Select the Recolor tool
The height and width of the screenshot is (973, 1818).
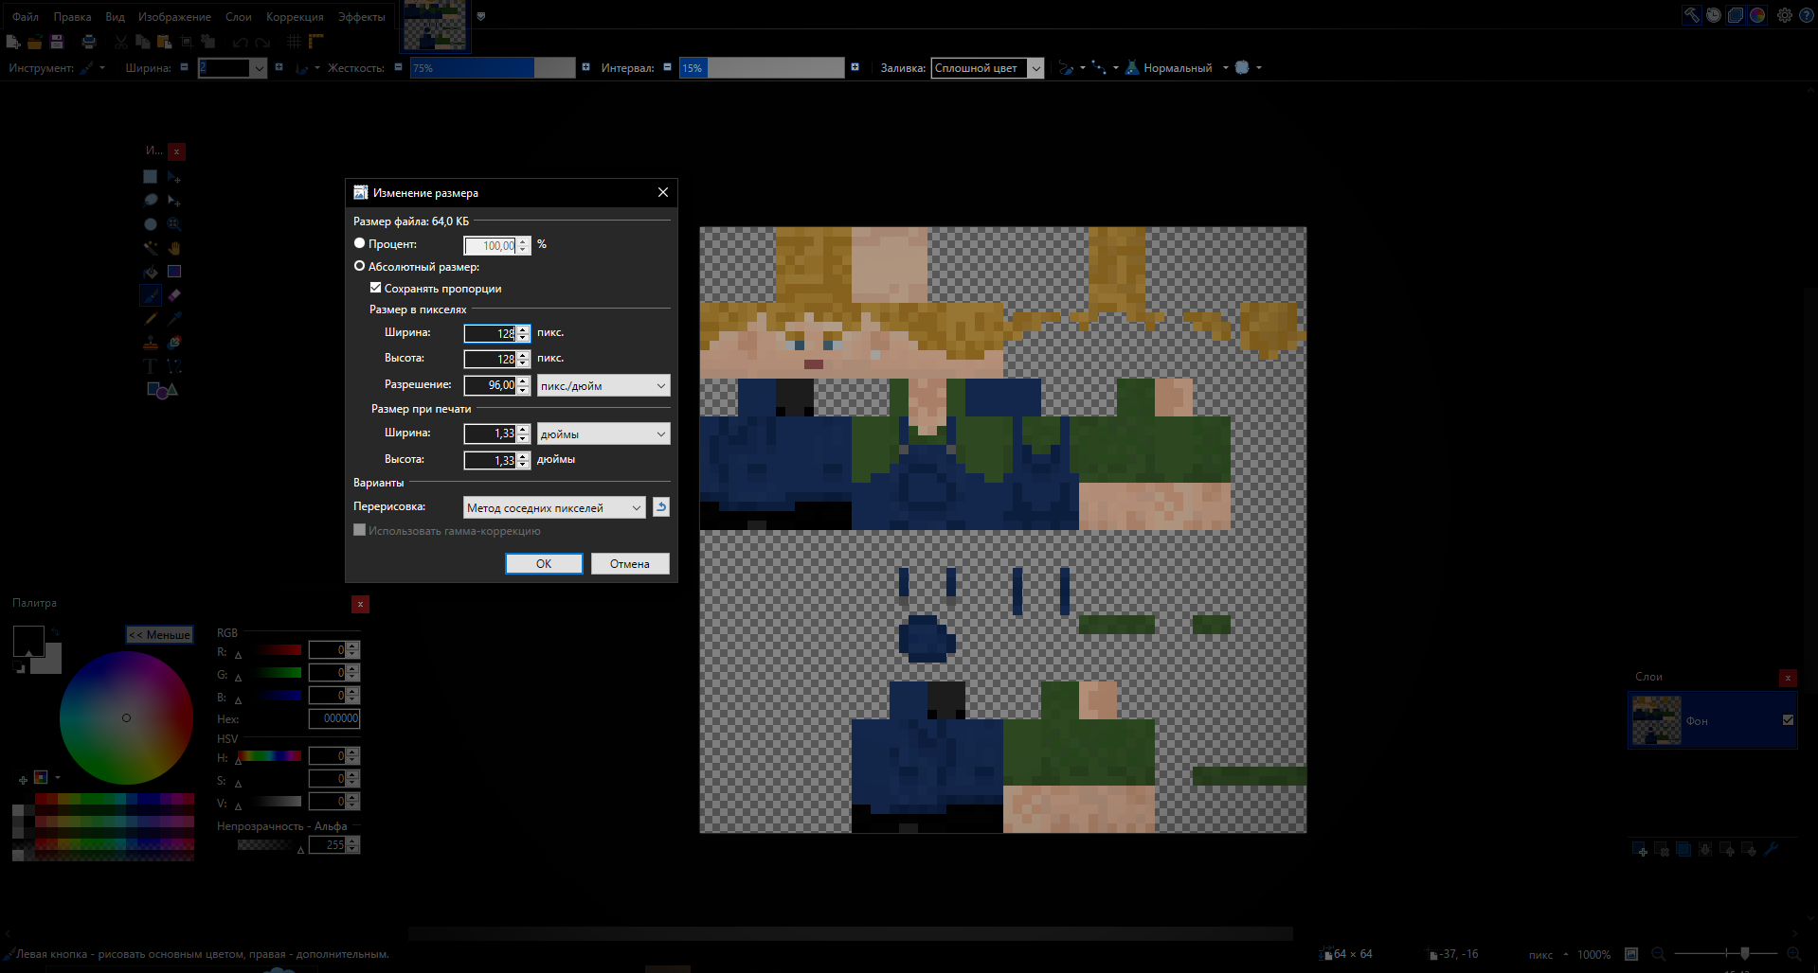pos(174,343)
